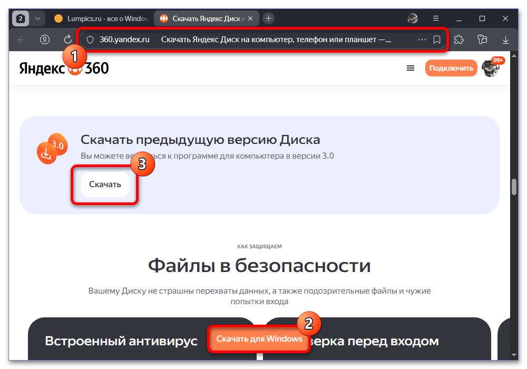Reload the page
The height and width of the screenshot is (369, 527).
[68, 40]
